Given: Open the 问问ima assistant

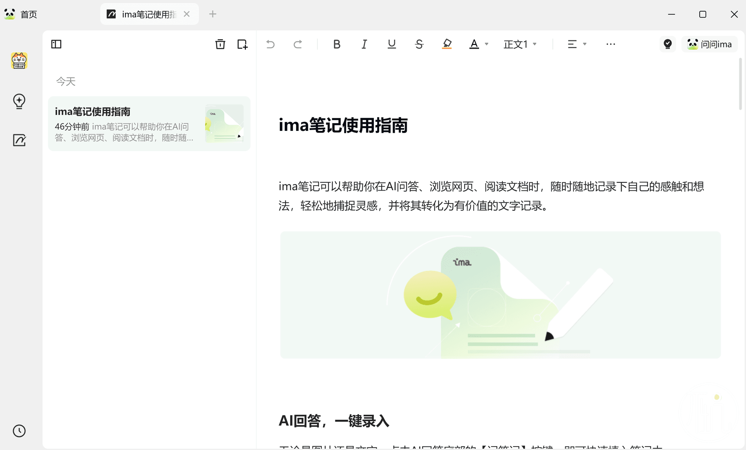Looking at the screenshot, I should [709, 44].
